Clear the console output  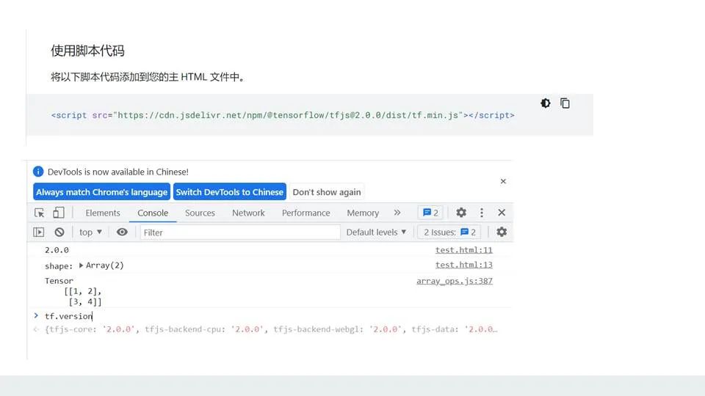[59, 232]
